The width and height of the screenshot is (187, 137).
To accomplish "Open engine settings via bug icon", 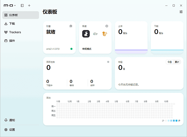I will point(71,26).
